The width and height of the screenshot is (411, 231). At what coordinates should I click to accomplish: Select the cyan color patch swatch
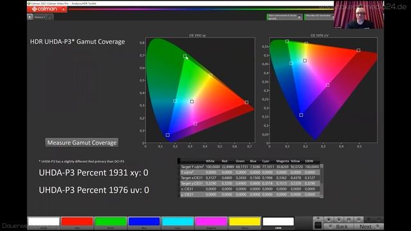pyautogui.click(x=178, y=222)
